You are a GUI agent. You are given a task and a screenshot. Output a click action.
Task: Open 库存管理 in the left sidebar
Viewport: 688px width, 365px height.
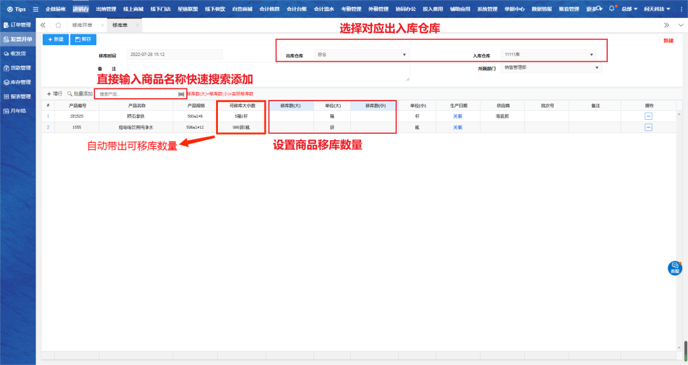tap(18, 82)
